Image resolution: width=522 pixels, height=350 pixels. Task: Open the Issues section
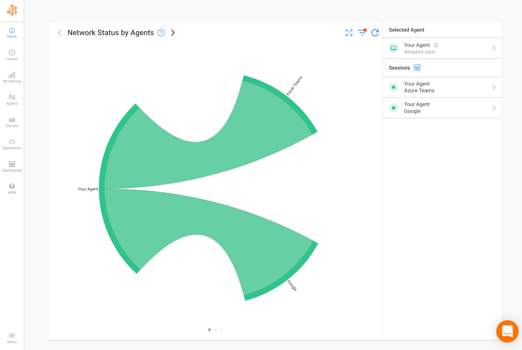coord(12,55)
